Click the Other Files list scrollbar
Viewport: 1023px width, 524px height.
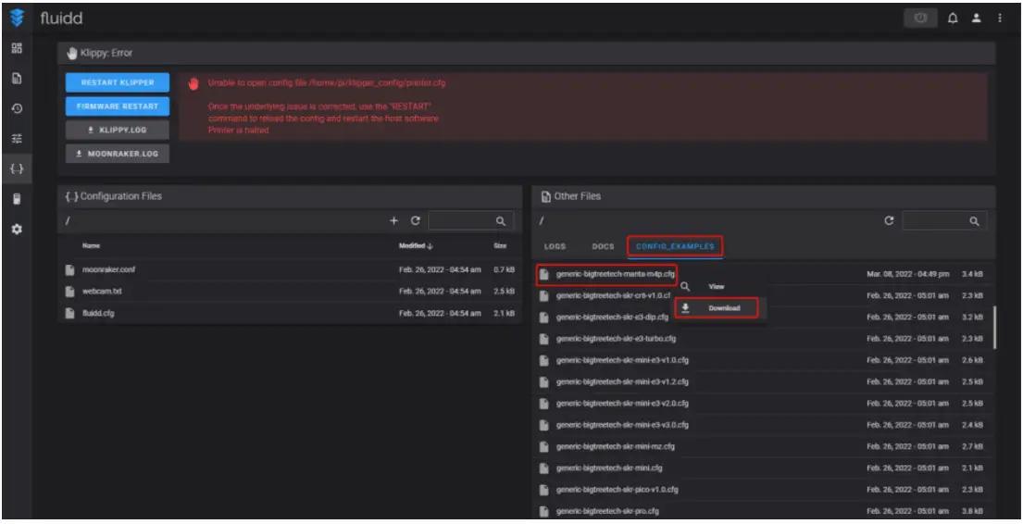click(994, 328)
